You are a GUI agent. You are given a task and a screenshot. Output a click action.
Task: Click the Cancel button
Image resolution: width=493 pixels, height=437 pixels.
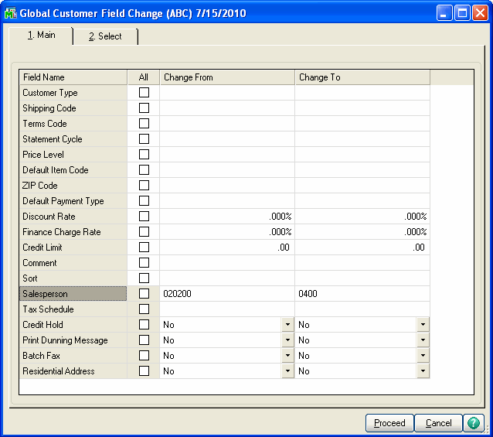438,423
